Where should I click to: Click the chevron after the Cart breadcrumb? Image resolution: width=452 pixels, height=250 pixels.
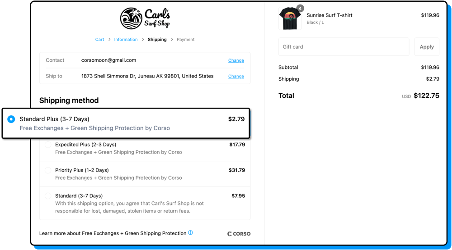pyautogui.click(x=109, y=40)
